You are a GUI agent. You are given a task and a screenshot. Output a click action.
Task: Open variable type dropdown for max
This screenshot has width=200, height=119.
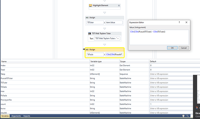104,91
